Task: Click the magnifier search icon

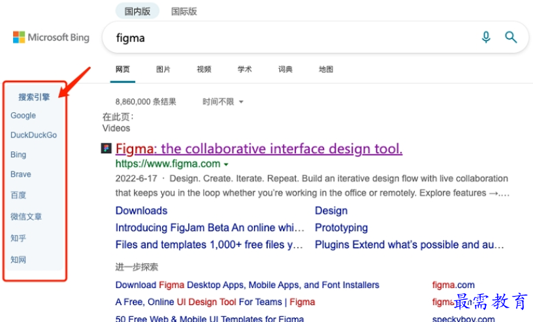Action: click(511, 37)
